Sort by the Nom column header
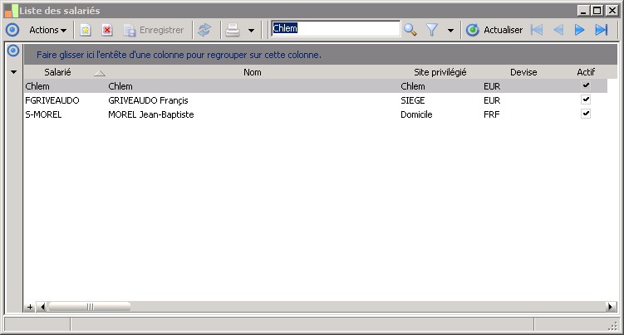Image resolution: width=624 pixels, height=335 pixels. point(253,72)
